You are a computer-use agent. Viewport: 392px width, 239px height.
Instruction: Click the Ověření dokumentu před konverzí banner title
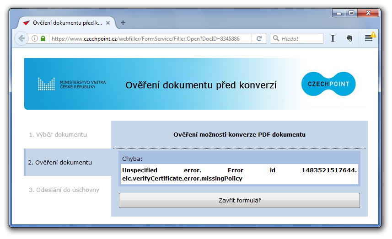coord(201,85)
